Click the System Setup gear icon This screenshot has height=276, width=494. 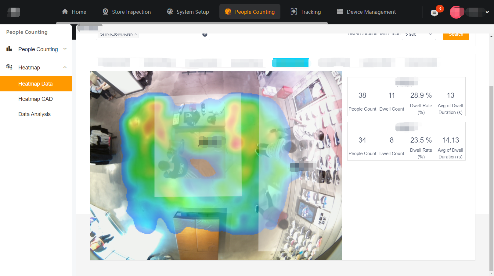point(170,12)
